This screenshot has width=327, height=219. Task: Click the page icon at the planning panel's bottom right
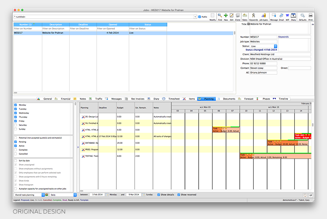305,195
